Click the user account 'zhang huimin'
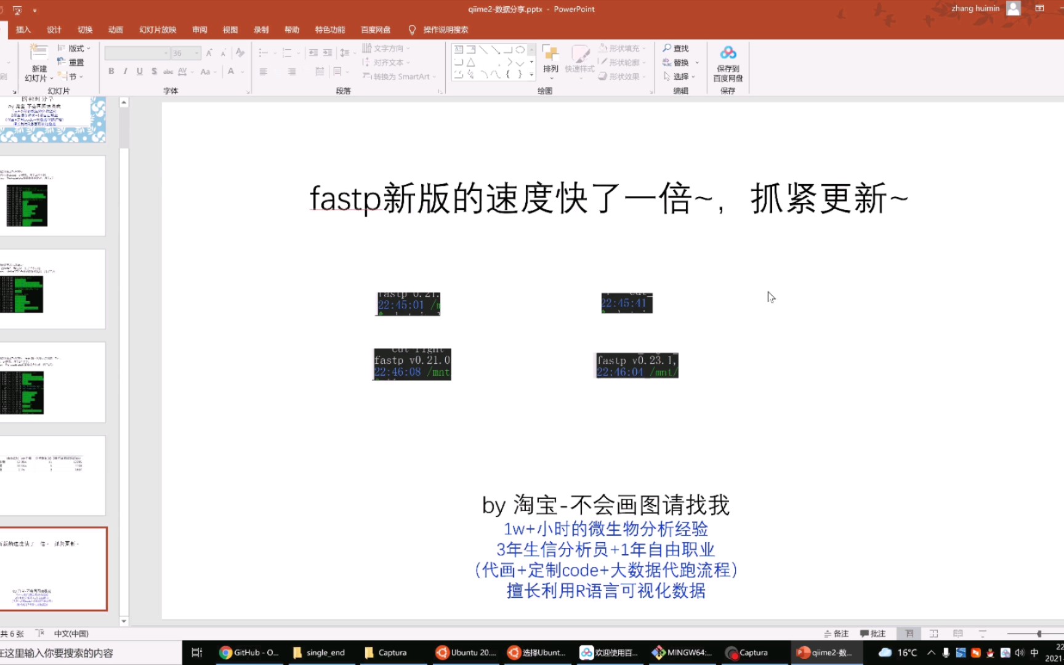Image resolution: width=1064 pixels, height=665 pixels. tap(975, 9)
